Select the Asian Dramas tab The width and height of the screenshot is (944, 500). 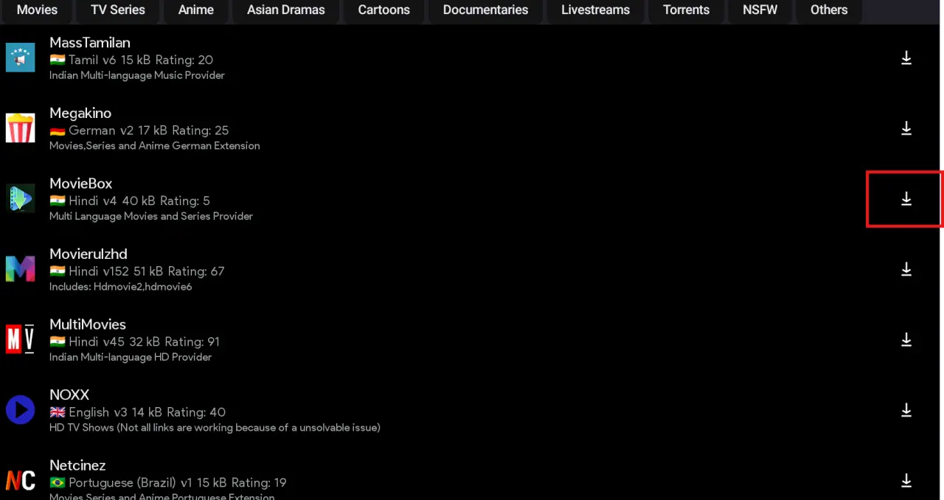coord(286,10)
